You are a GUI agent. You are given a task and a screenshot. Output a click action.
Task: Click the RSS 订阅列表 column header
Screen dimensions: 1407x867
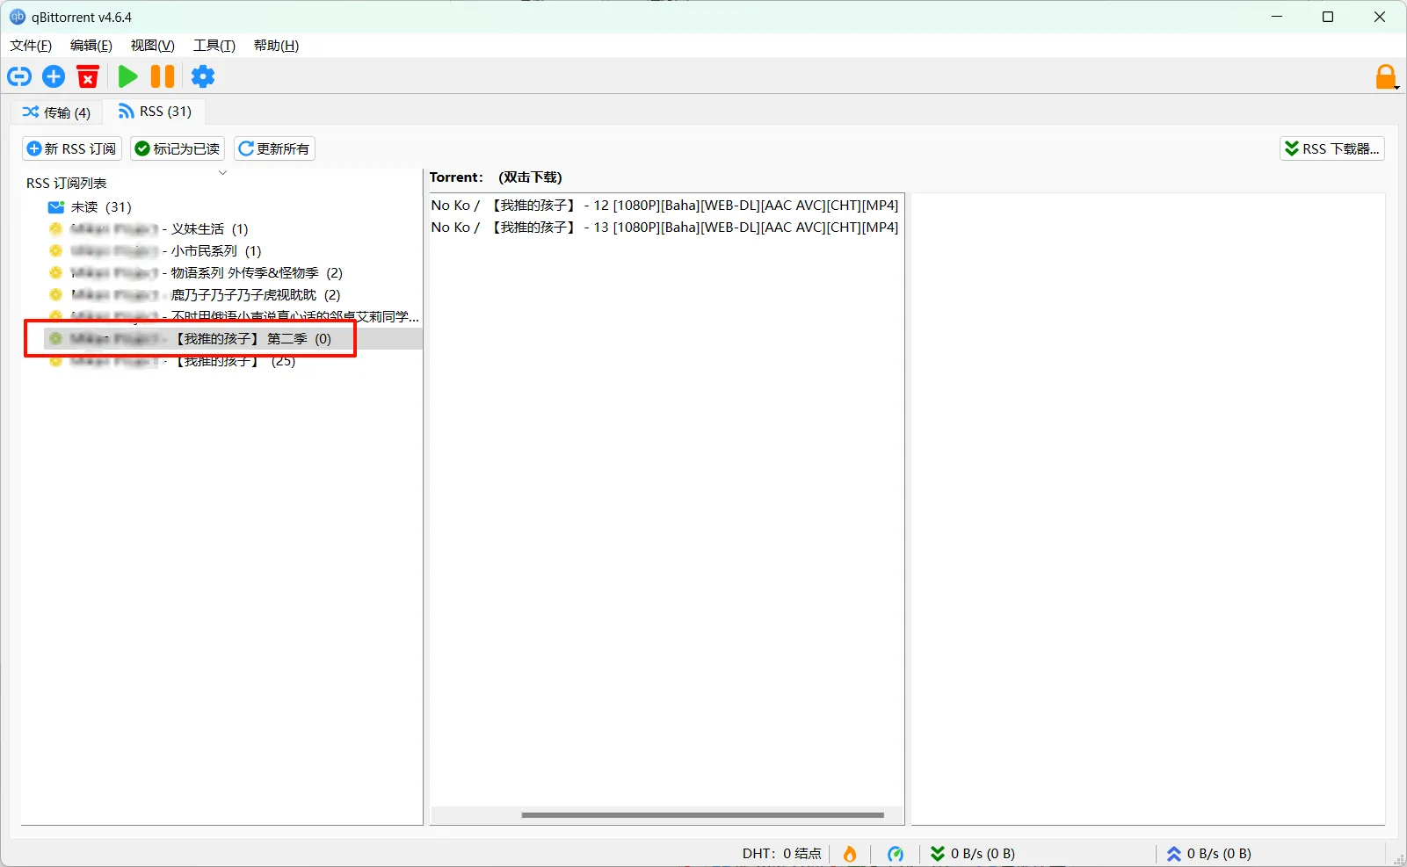click(67, 184)
